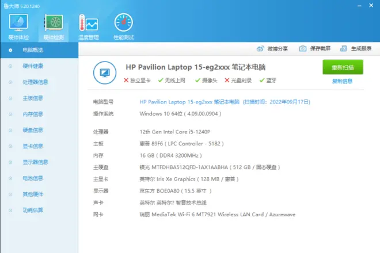
Task: Click the 微博分享 share text
Action: pyautogui.click(x=278, y=49)
